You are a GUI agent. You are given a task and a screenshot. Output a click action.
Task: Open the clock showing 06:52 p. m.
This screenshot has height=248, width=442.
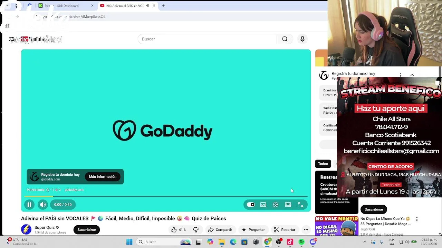[x=429, y=242]
